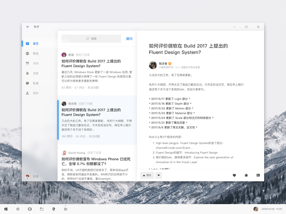This screenshot has width=286, height=214.
Task: Click the excerpt under selected 叛逆者 post
Action: (x=97, y=125)
